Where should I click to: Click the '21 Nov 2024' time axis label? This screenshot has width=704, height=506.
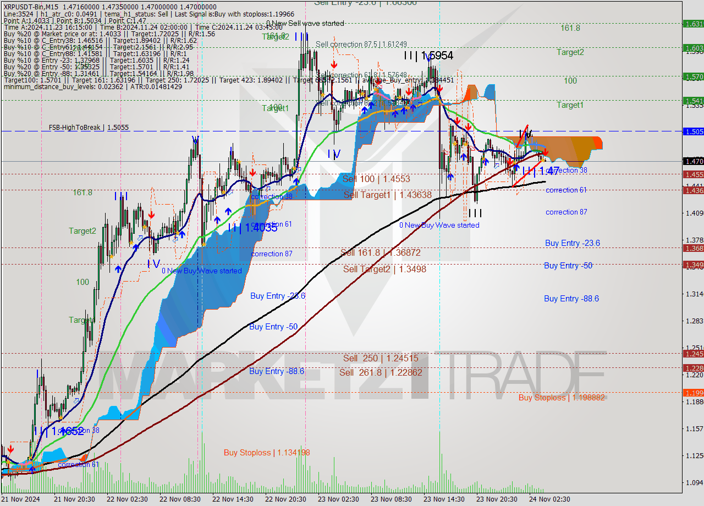click(21, 499)
